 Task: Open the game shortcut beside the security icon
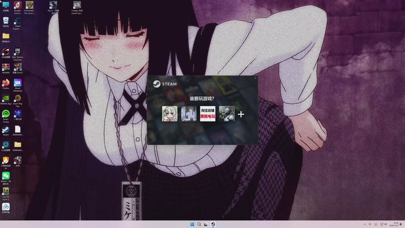[x=18, y=162]
